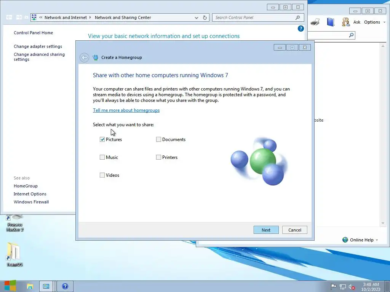390x292 pixels.
Task: Enable sharing of Printers
Action: click(x=158, y=157)
